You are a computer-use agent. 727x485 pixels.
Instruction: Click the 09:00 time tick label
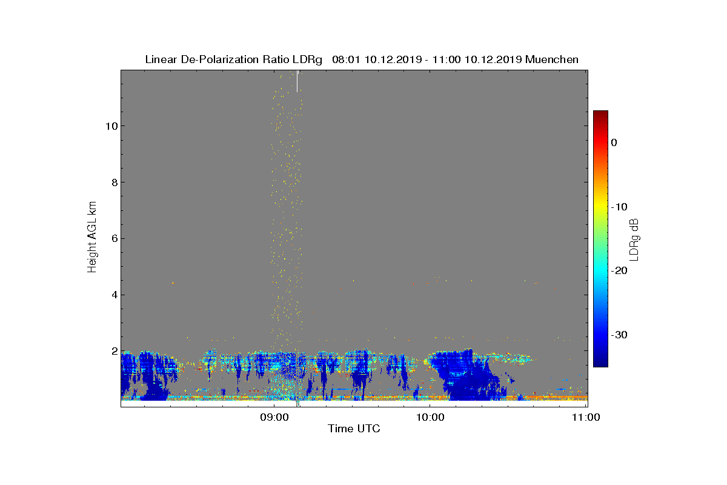coord(274,417)
